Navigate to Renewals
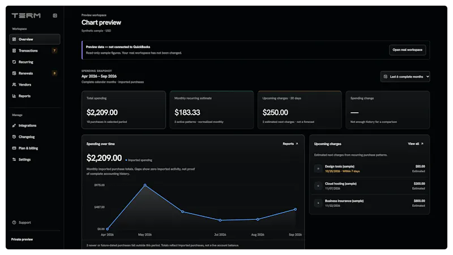The height and width of the screenshot is (255, 453). [x=35, y=73]
